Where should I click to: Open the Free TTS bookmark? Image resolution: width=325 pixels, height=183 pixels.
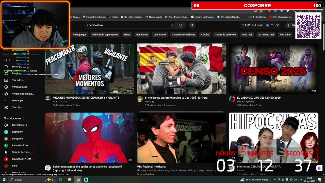(x=255, y=17)
